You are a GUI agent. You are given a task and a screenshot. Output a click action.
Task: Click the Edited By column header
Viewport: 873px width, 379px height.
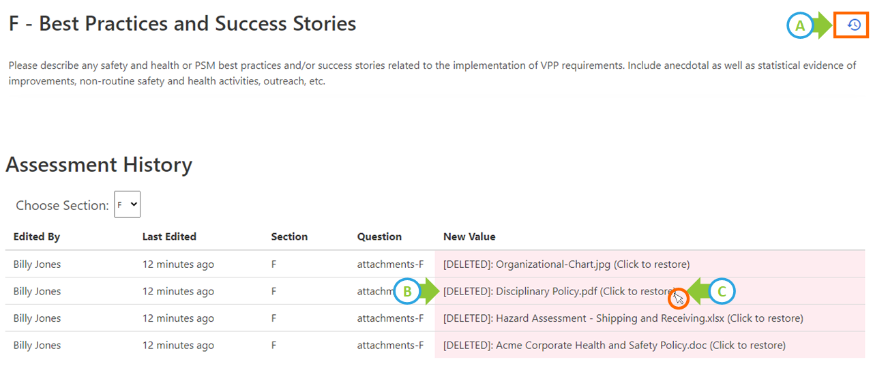coord(37,237)
